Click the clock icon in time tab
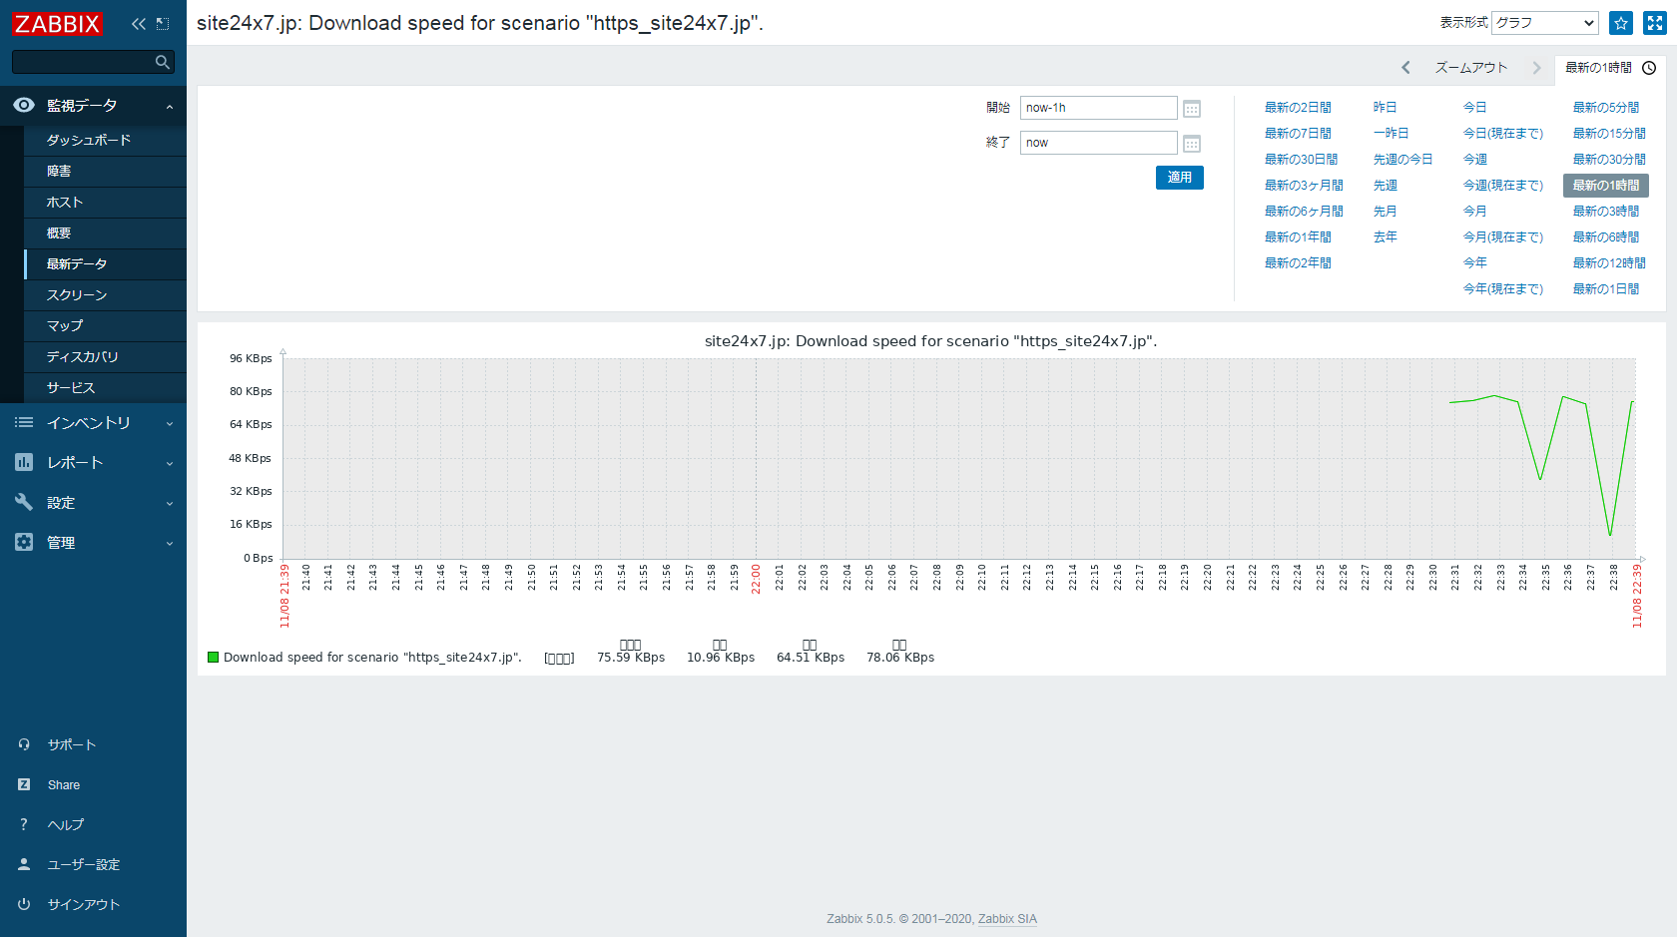Image resolution: width=1677 pixels, height=937 pixels. (1649, 68)
